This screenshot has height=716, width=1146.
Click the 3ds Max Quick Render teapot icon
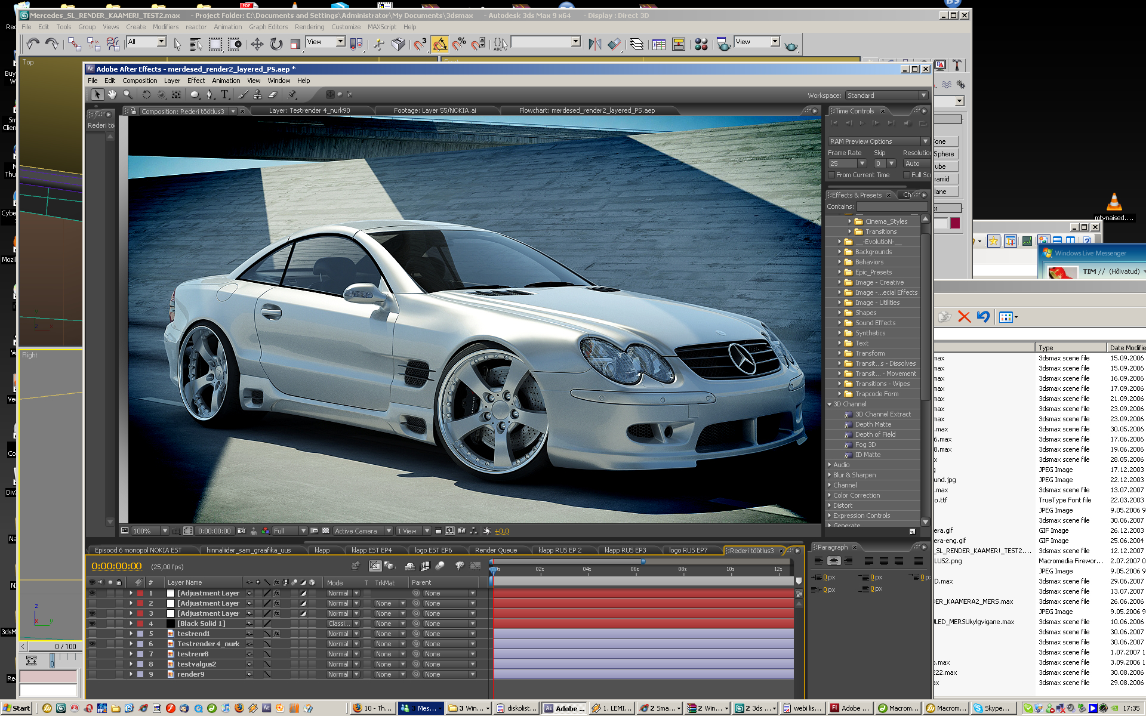point(791,45)
